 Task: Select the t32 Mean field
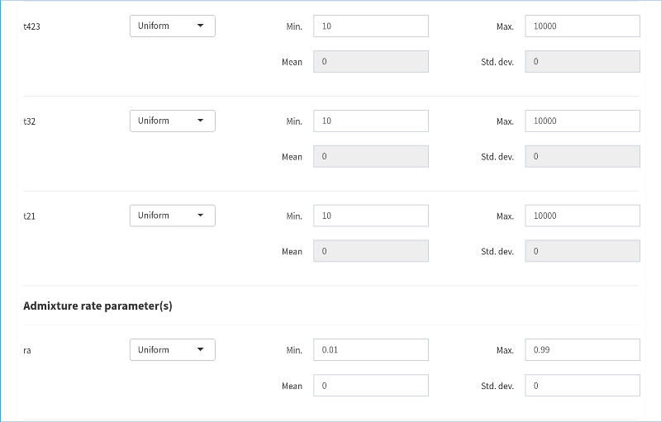coord(370,157)
